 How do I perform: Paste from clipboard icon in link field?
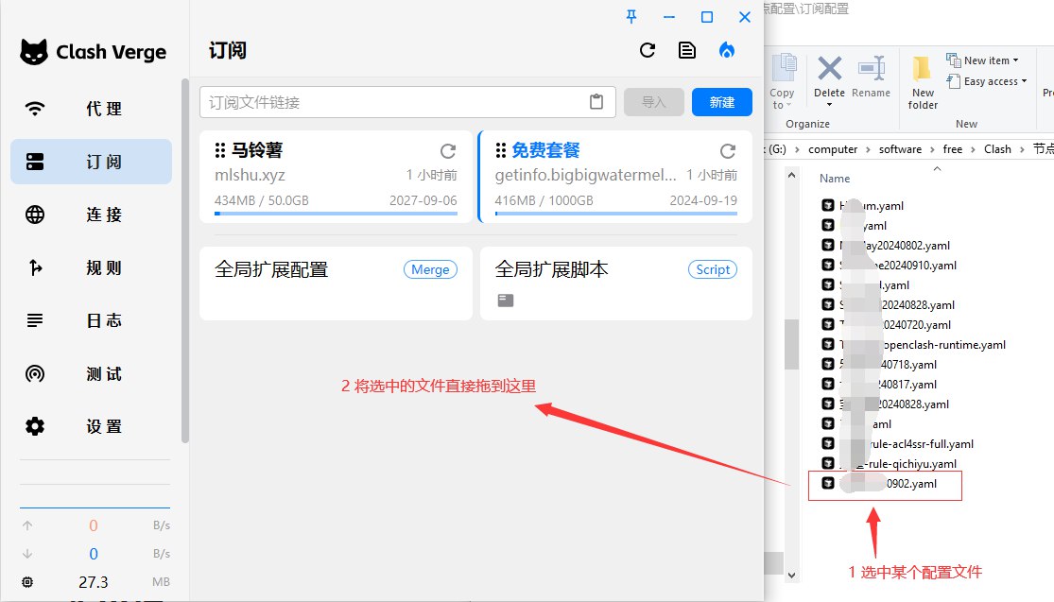596,102
